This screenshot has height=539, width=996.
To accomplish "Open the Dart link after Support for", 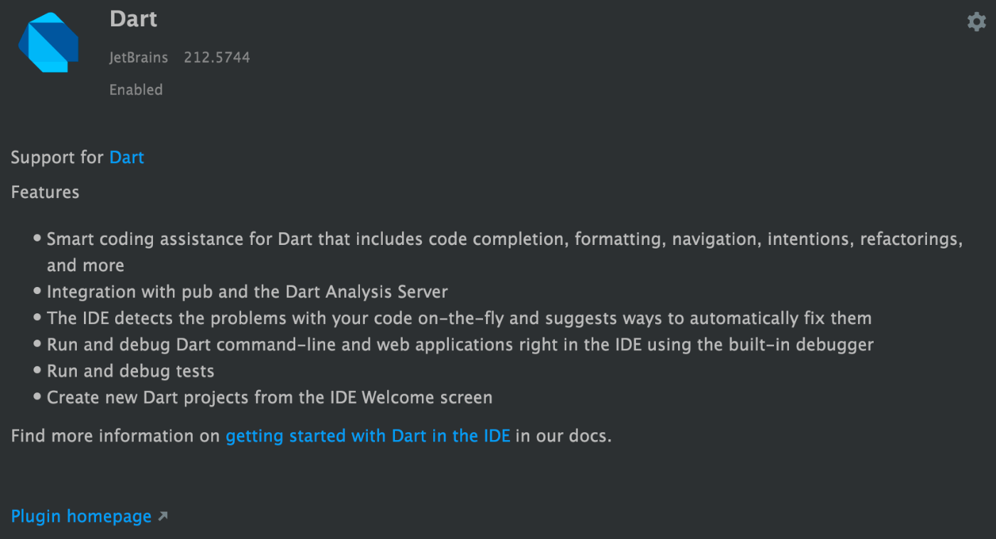I will click(x=127, y=157).
